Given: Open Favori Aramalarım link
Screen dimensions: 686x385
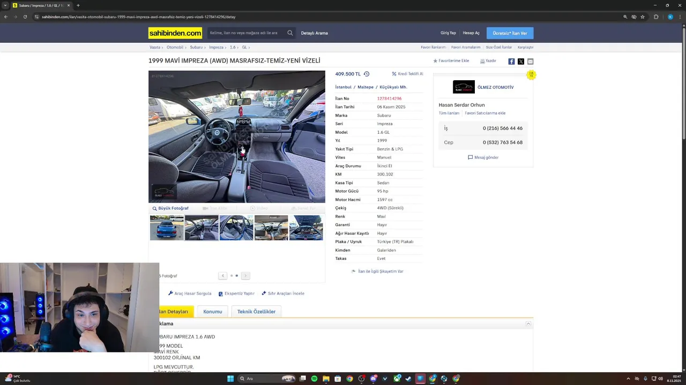Looking at the screenshot, I should (x=466, y=47).
